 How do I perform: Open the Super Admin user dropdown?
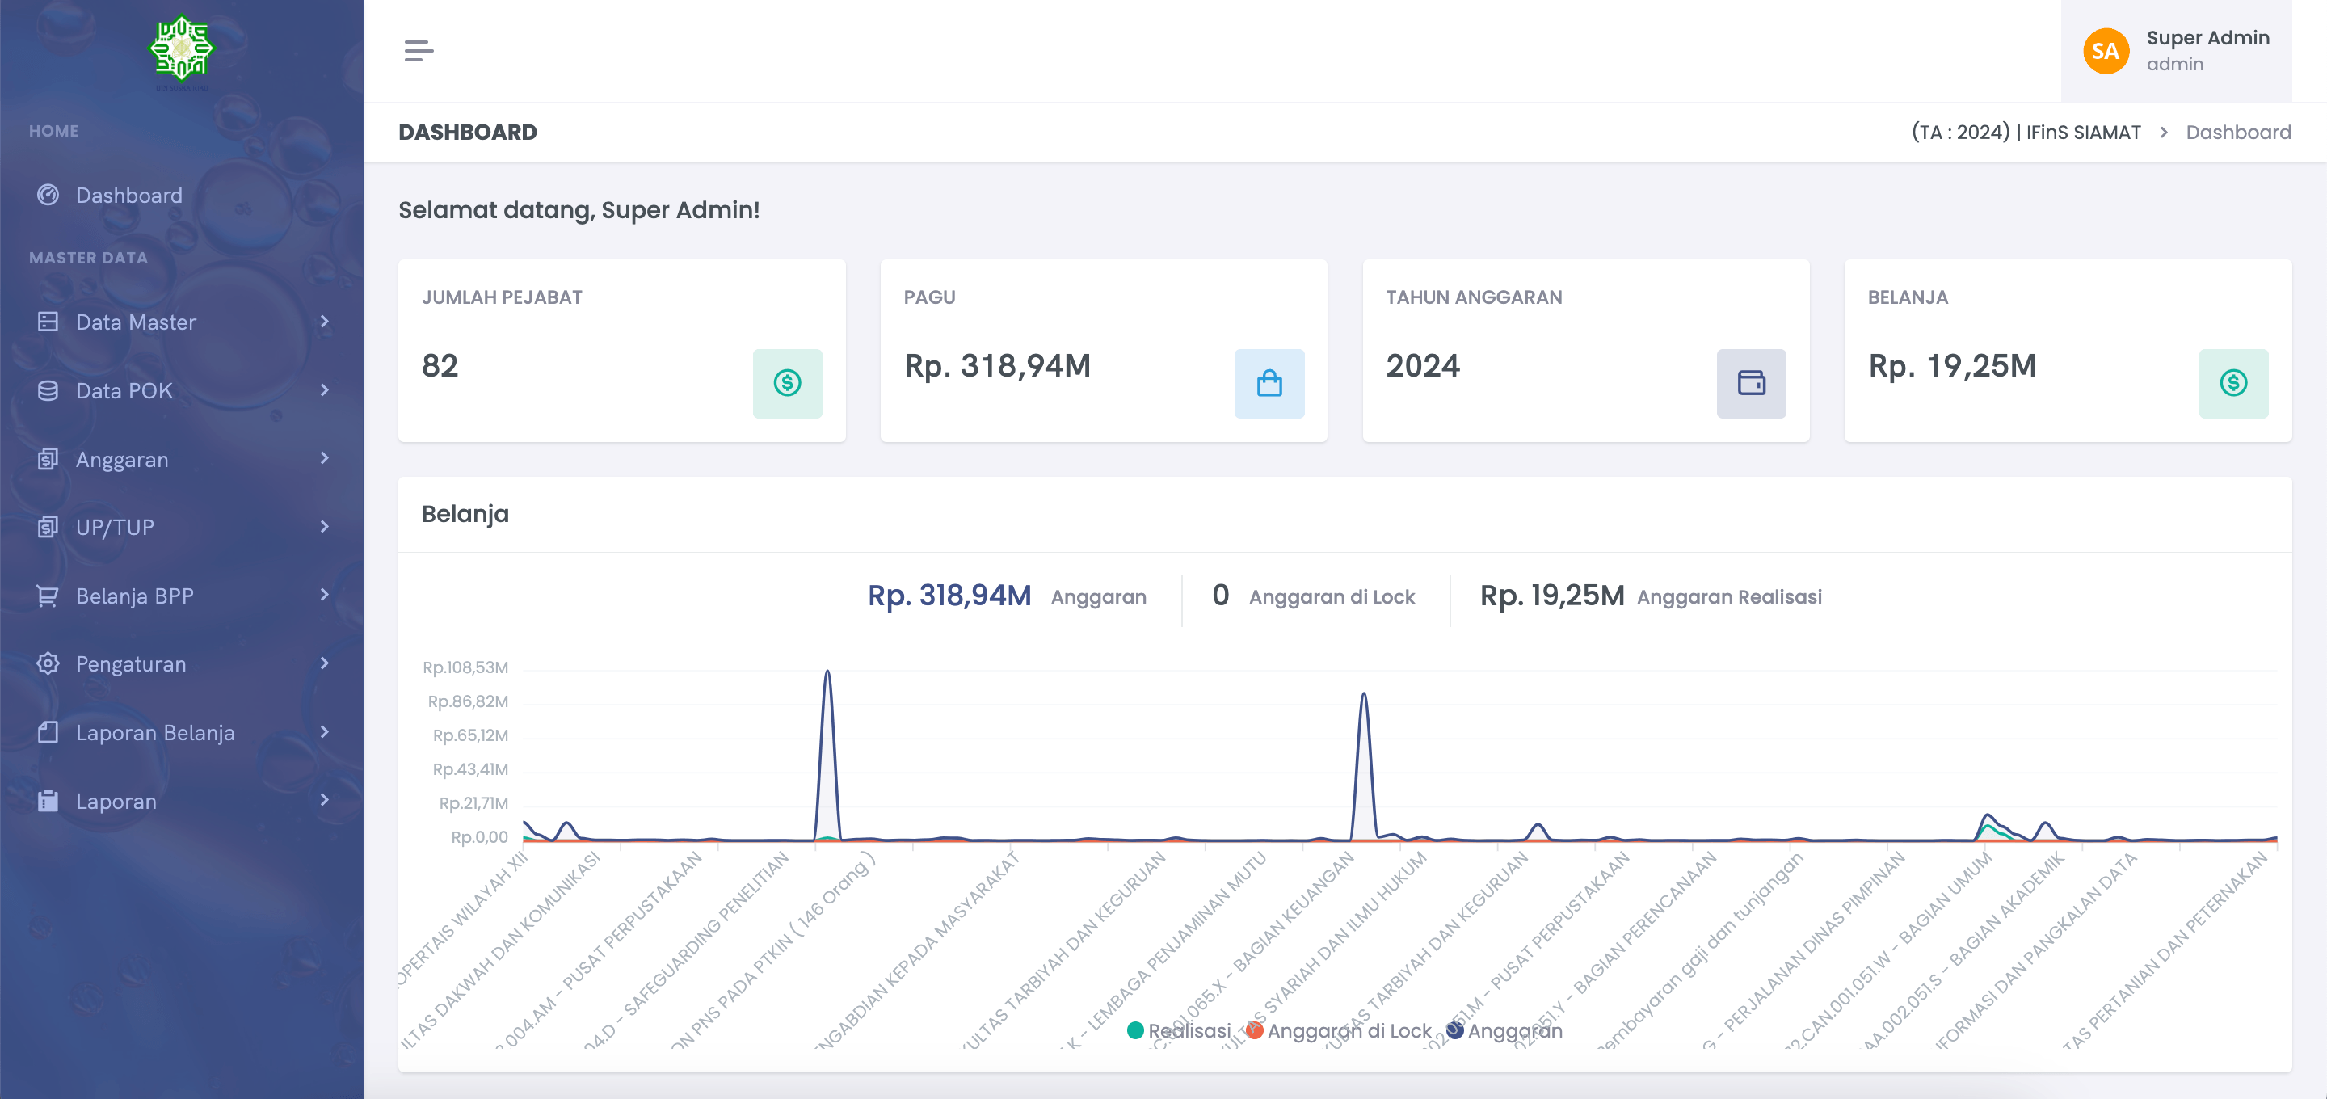pos(2175,51)
